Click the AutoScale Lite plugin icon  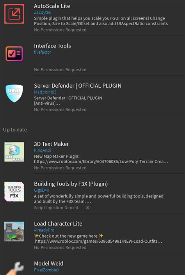point(14,14)
